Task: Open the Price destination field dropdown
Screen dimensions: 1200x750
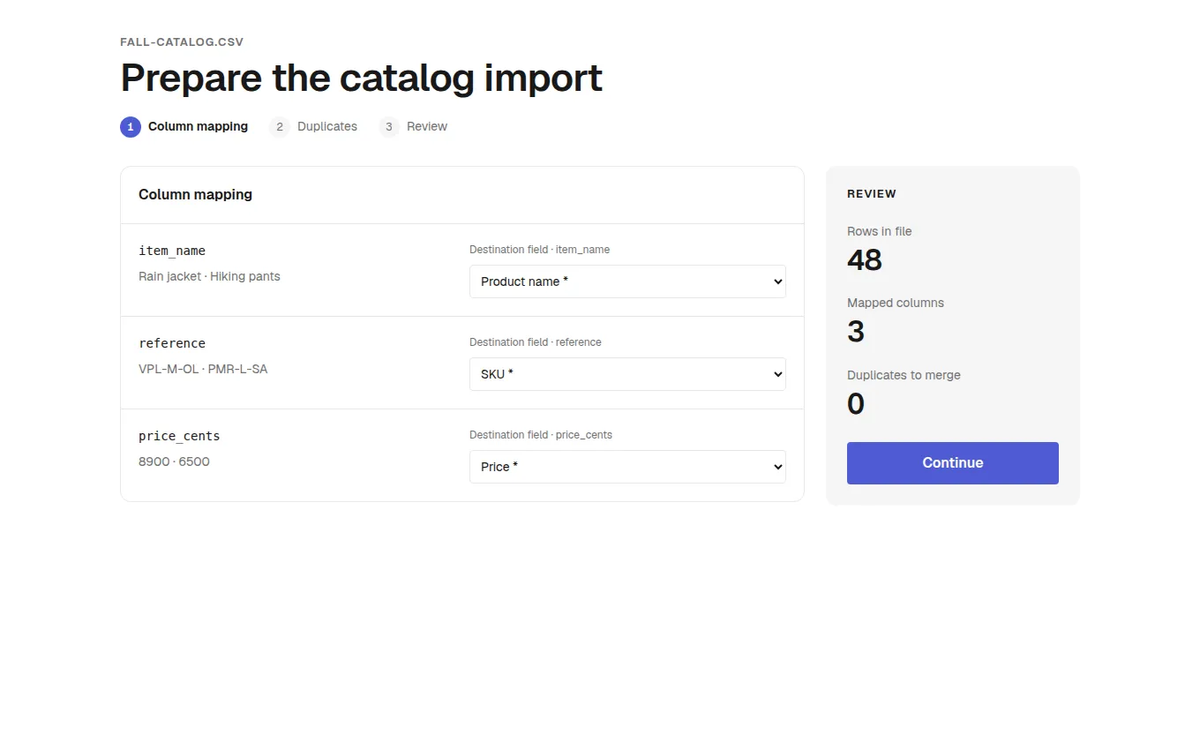Action: pyautogui.click(x=627, y=467)
